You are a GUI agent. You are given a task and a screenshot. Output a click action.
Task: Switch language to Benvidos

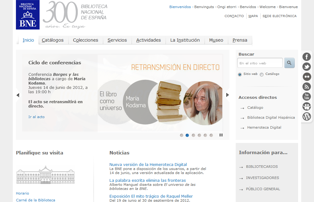click(x=248, y=7)
